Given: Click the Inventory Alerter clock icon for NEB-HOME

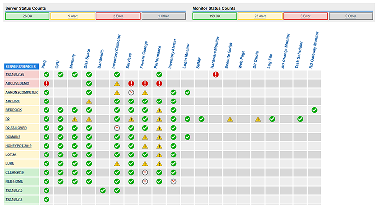Looking at the screenshot, I should coord(173,181).
